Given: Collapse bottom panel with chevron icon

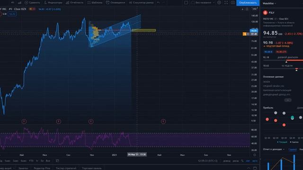Looking at the screenshot, I should click(249, 168).
